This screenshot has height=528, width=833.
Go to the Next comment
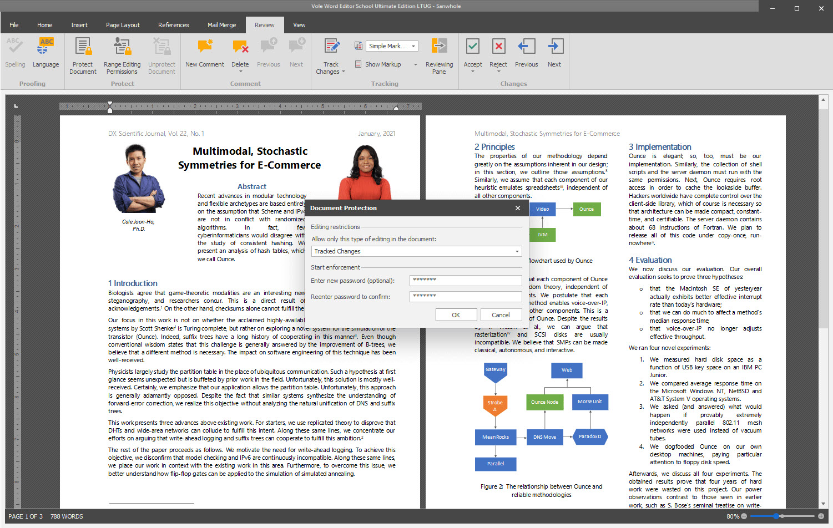click(x=296, y=53)
